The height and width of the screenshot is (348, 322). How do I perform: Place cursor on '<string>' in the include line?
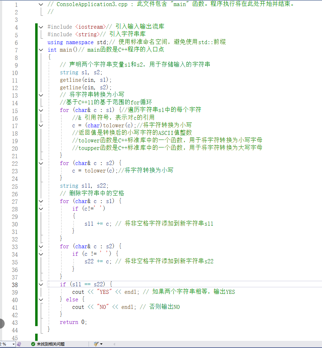tap(87, 34)
